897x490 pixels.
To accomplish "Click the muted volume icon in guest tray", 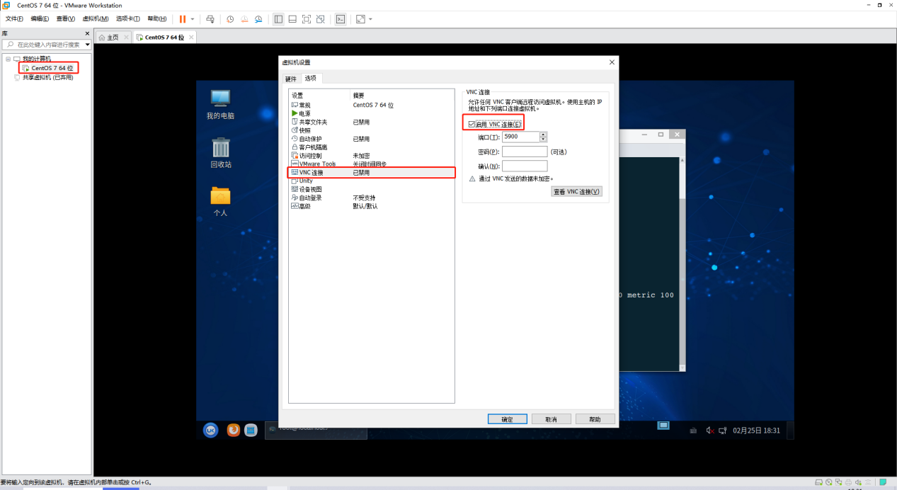I will pos(710,431).
